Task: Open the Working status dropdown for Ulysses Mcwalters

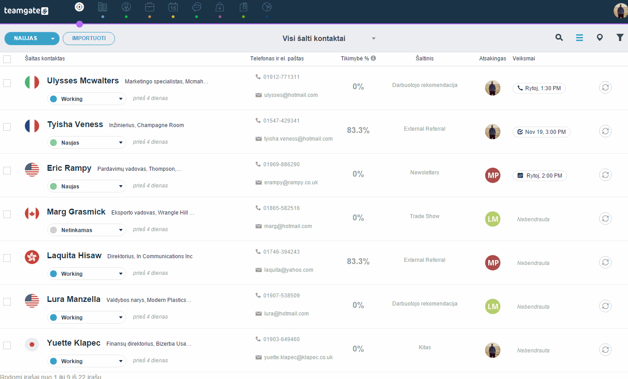Action: [87, 99]
